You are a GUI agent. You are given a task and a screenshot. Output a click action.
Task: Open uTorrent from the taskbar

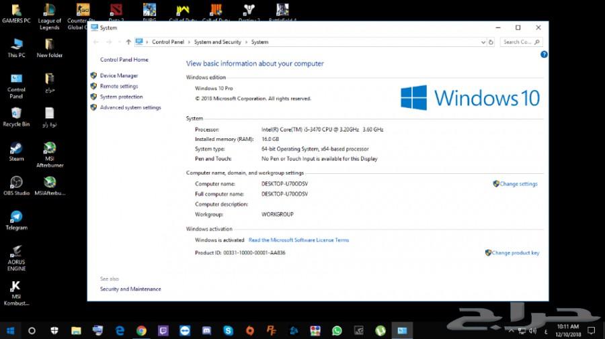[x=380, y=330]
